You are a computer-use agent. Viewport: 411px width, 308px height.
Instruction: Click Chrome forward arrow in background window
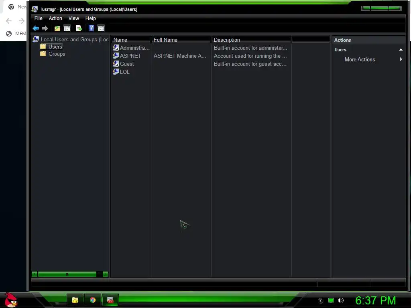(22, 21)
